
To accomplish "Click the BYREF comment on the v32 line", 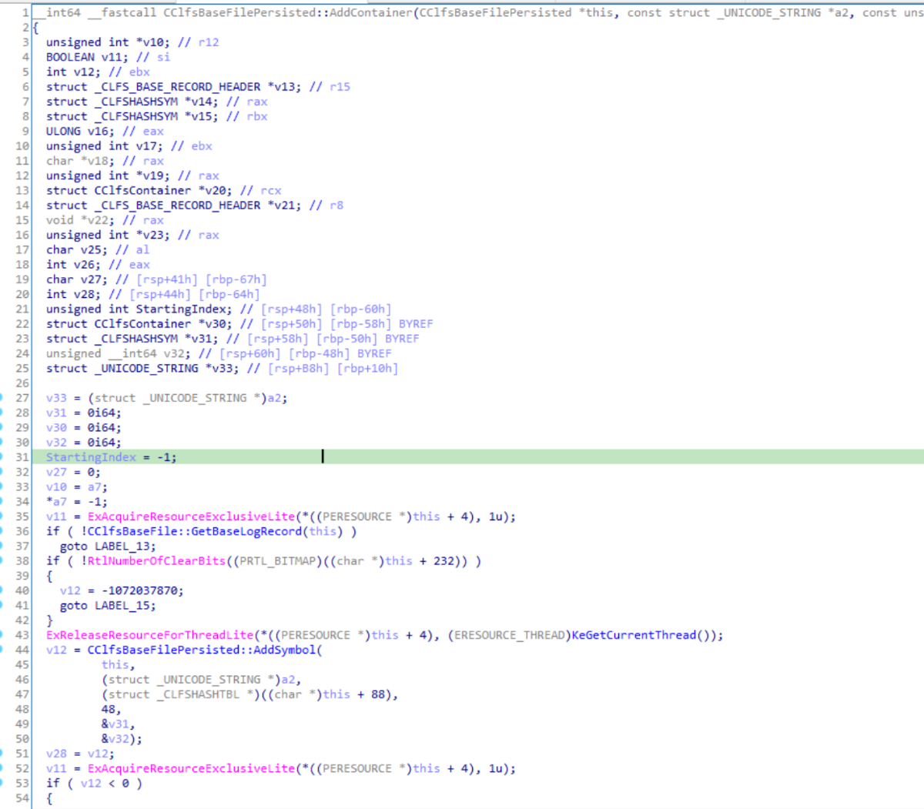I will pyautogui.click(x=374, y=353).
